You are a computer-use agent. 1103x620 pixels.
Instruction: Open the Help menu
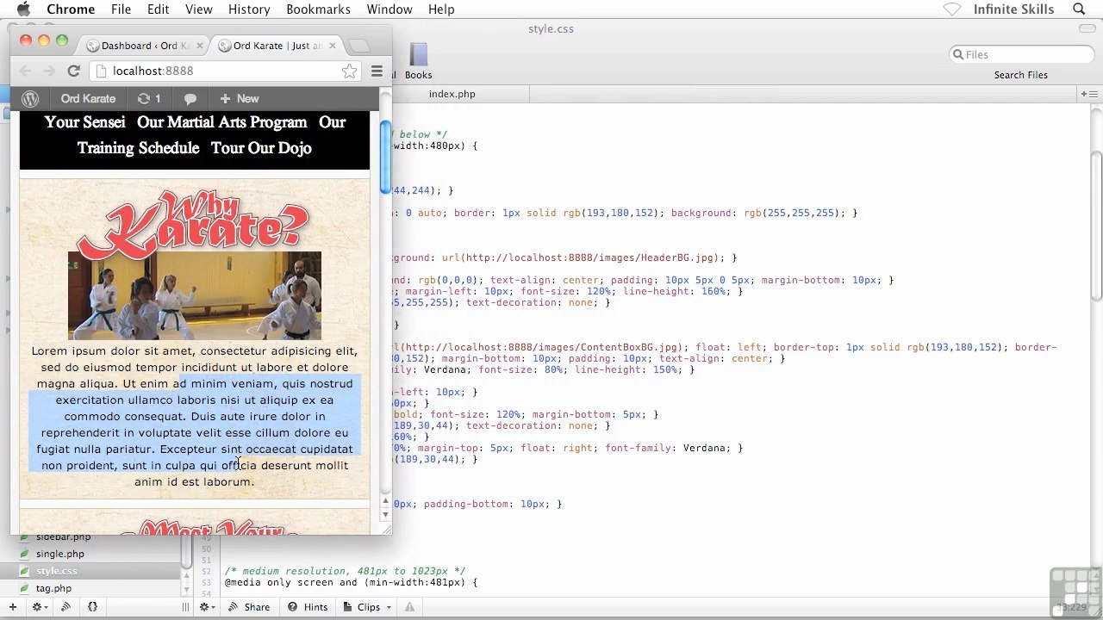coord(441,9)
